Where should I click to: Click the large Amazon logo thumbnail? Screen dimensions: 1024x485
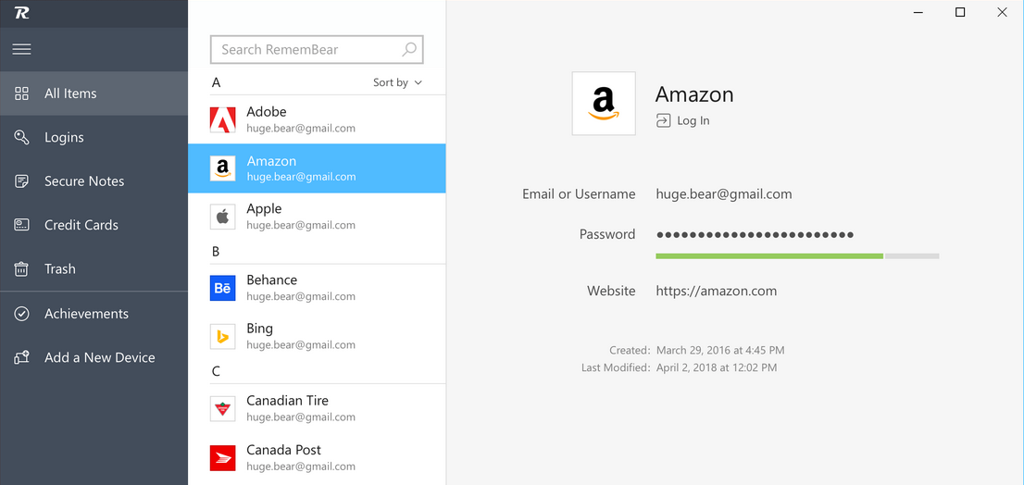(604, 103)
